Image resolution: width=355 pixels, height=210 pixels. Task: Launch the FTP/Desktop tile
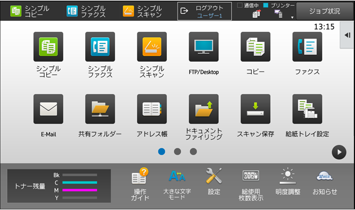point(204,47)
